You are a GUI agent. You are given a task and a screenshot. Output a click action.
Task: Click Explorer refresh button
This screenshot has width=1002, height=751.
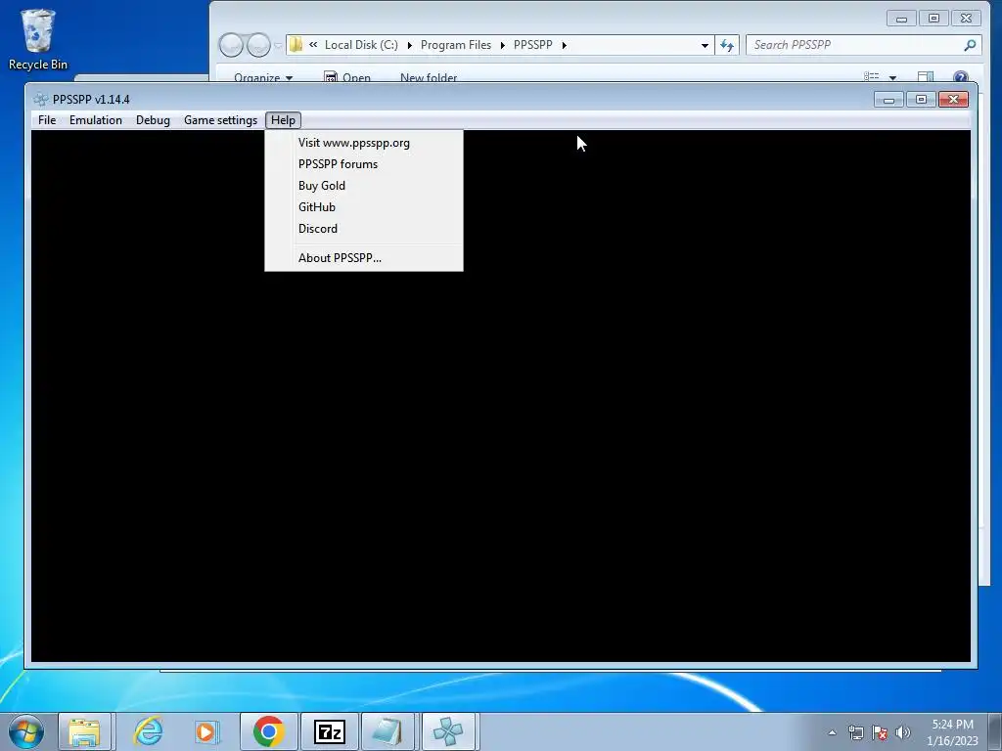point(727,45)
